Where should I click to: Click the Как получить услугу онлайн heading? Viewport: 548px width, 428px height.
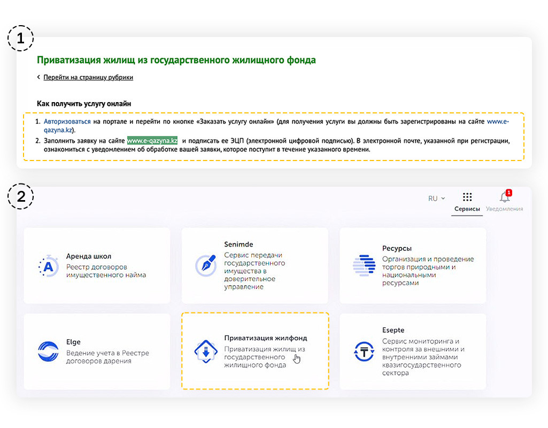(84, 103)
